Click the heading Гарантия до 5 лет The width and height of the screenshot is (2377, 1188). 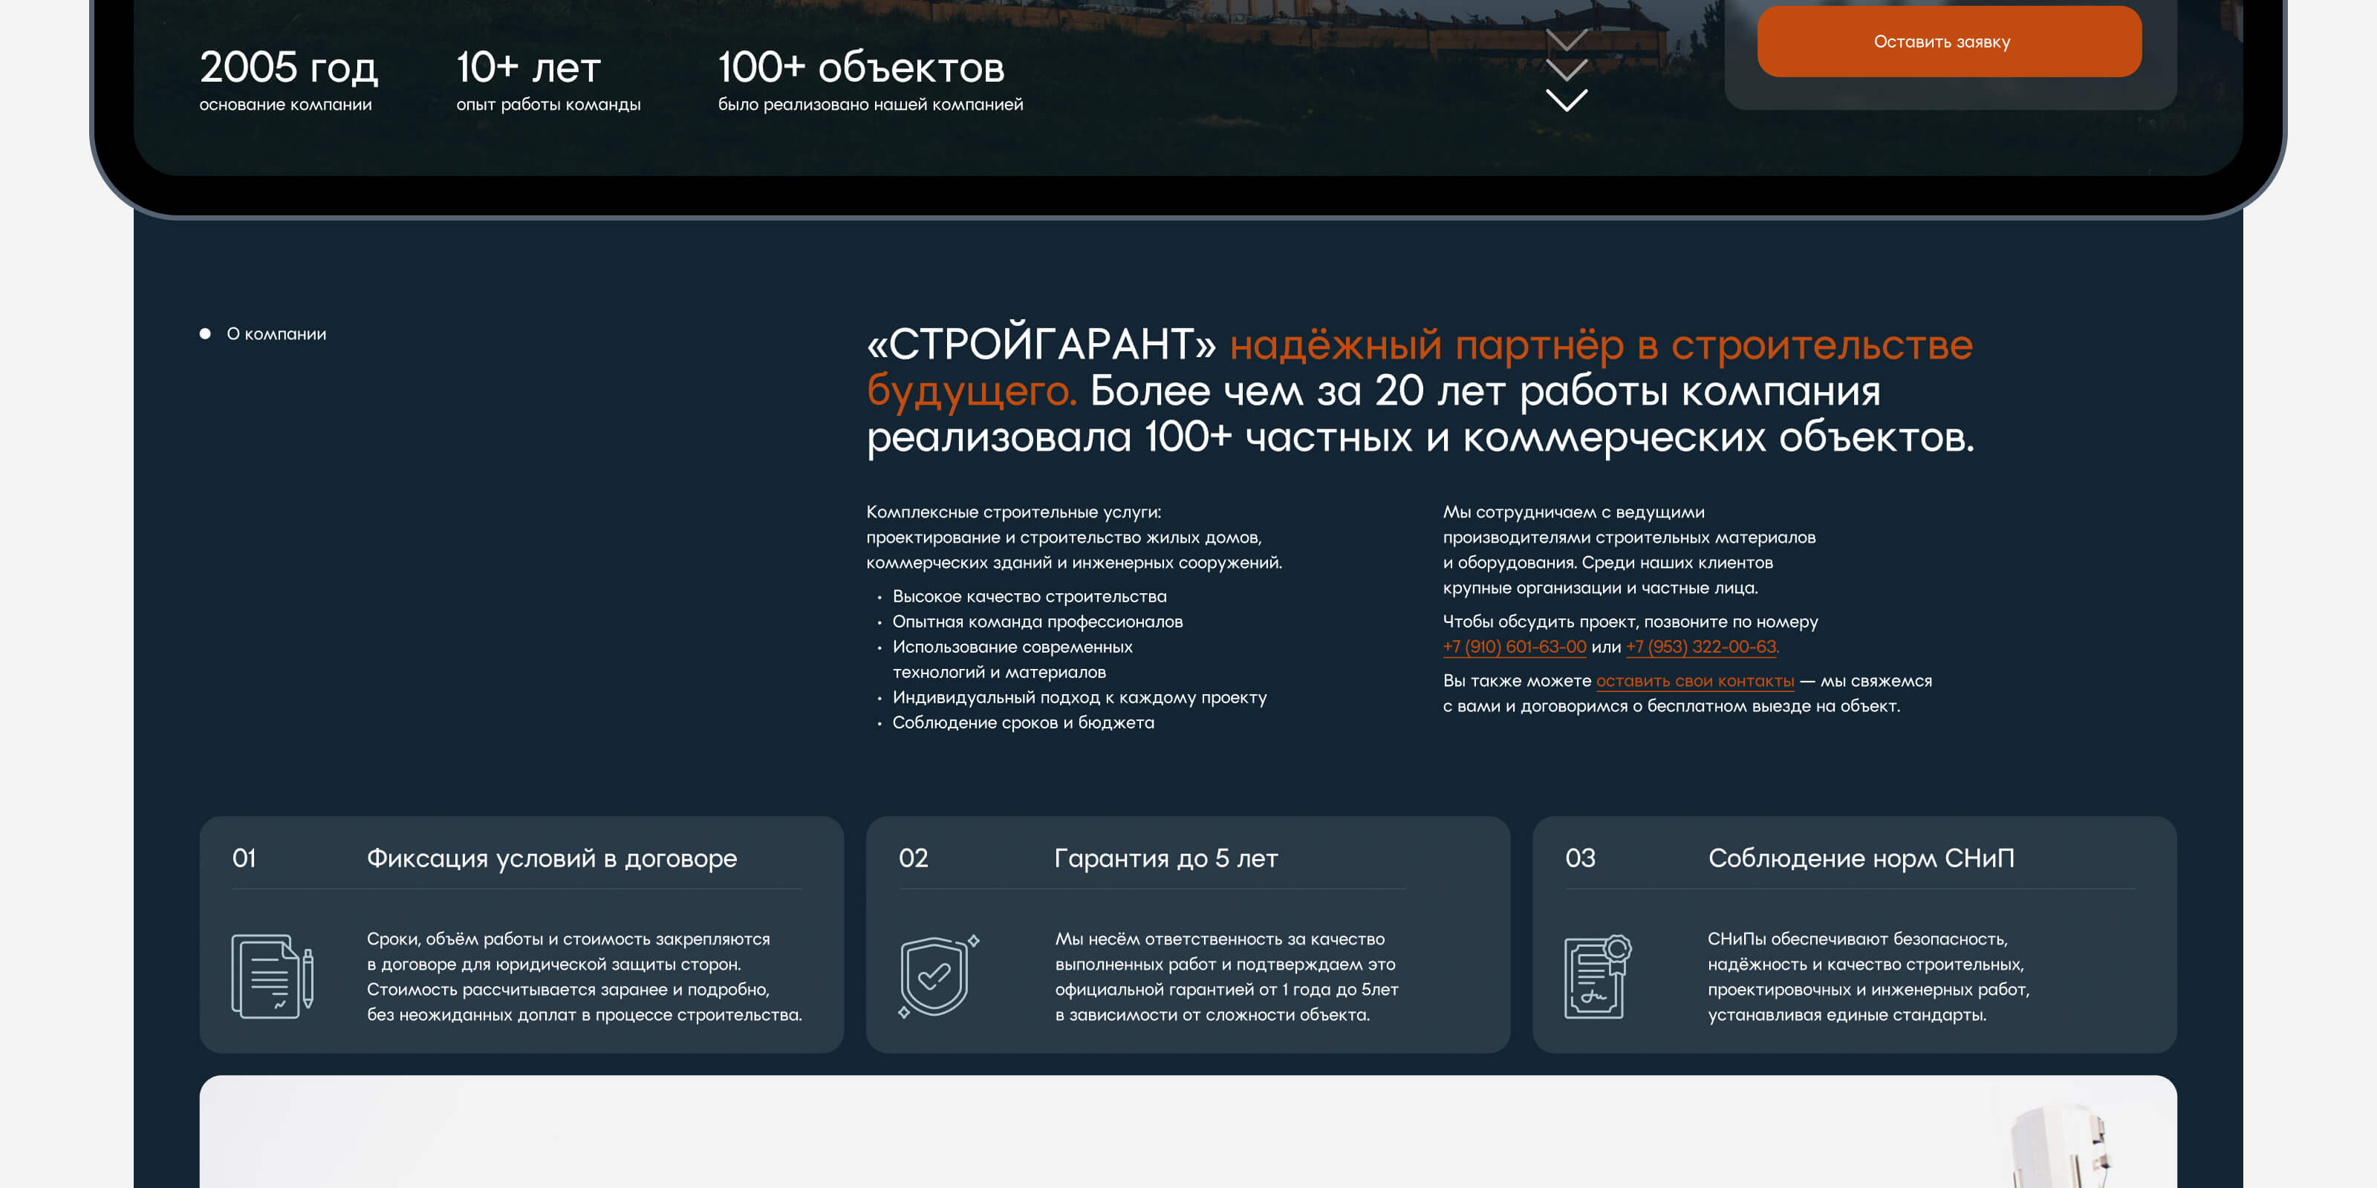(1166, 858)
